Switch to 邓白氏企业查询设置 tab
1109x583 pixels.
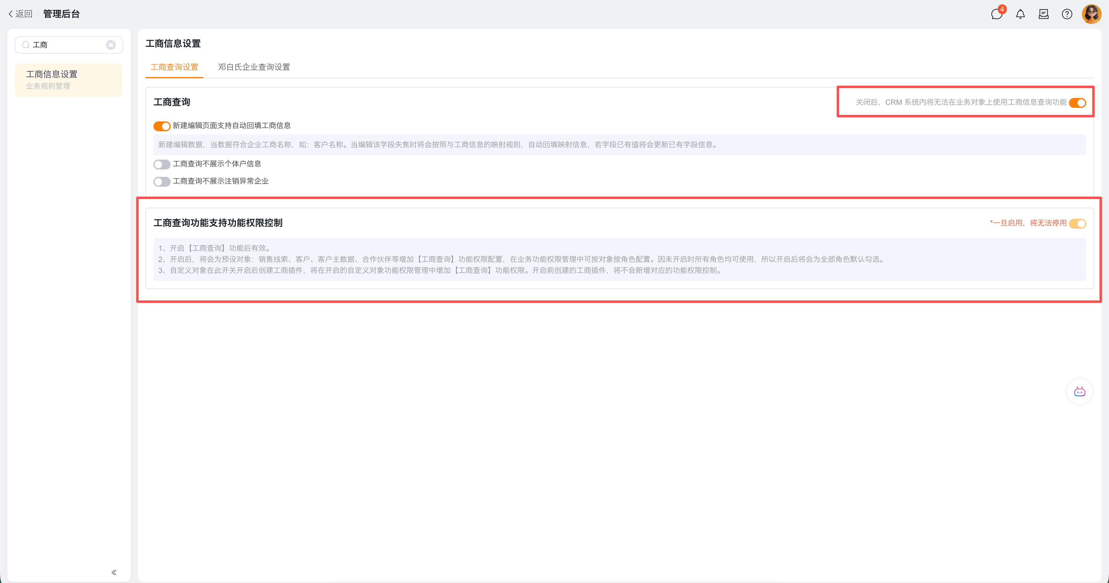(254, 67)
